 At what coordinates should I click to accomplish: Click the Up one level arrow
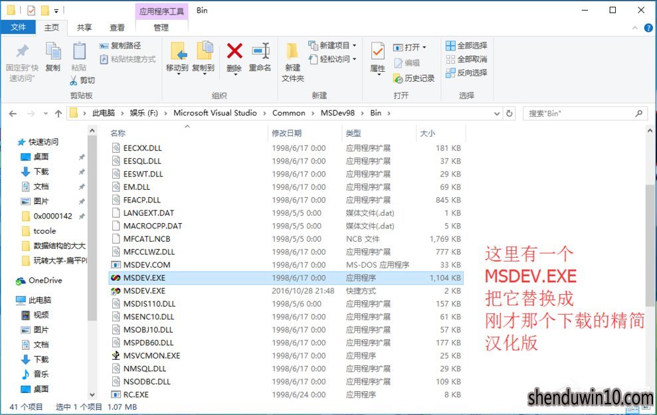pos(58,114)
